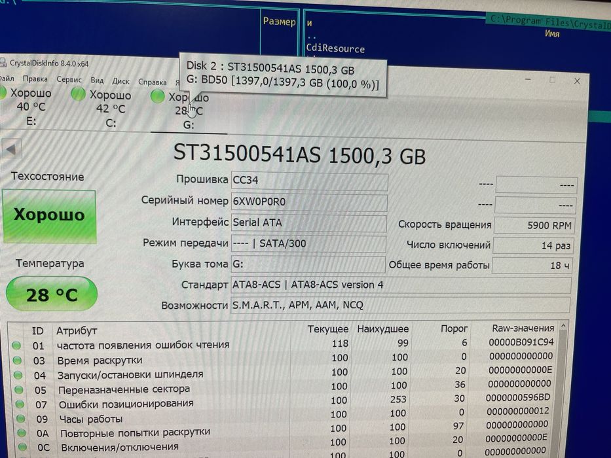
Task: Click the CrystalDiskInfo title bar app icon
Action: point(3,62)
